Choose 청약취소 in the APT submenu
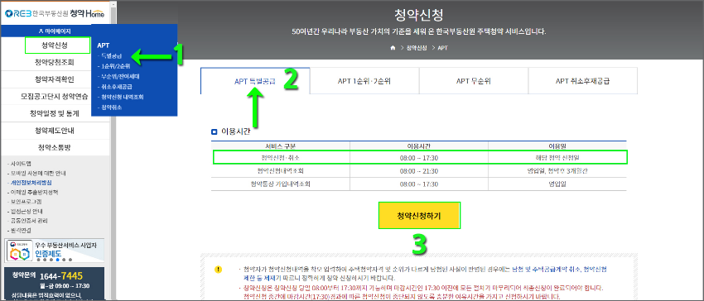704x301 pixels. click(x=111, y=107)
